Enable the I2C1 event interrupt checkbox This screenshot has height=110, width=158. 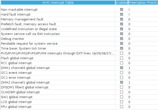click(x=122, y=73)
